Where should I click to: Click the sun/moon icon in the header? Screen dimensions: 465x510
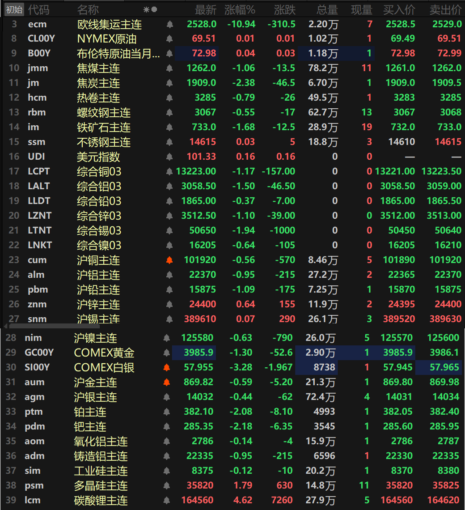click(x=150, y=10)
